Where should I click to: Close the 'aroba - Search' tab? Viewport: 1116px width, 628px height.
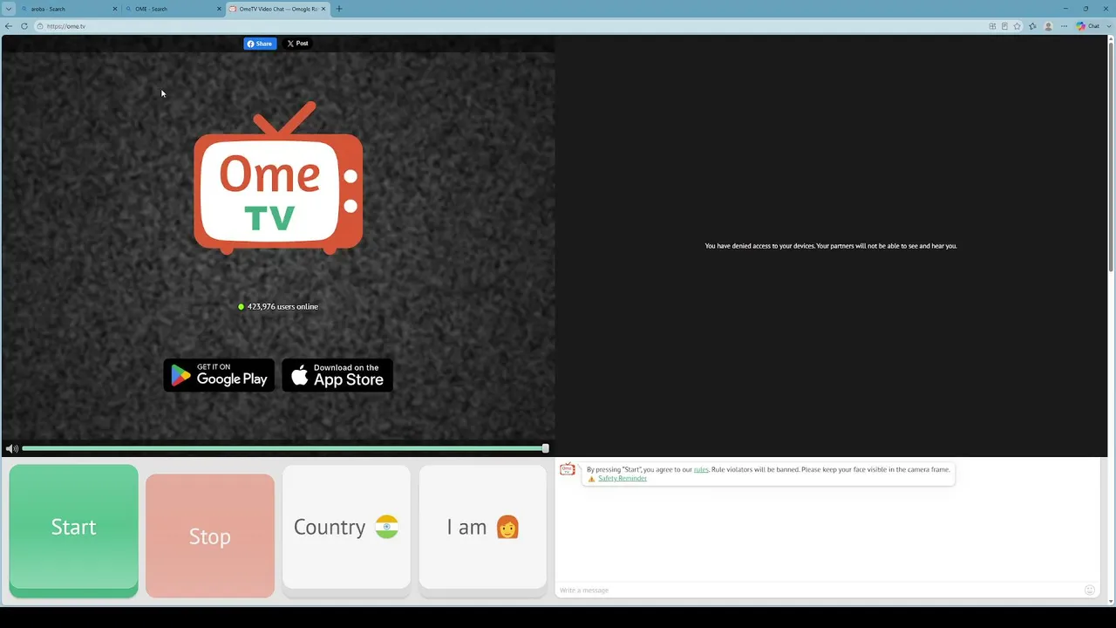[x=114, y=9]
